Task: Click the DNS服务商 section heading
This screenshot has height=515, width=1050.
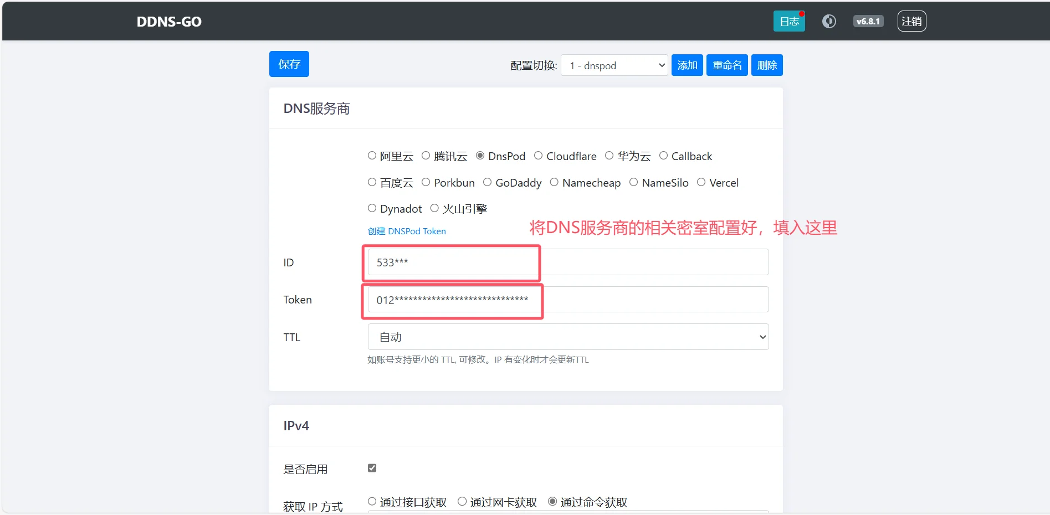Action: 316,109
